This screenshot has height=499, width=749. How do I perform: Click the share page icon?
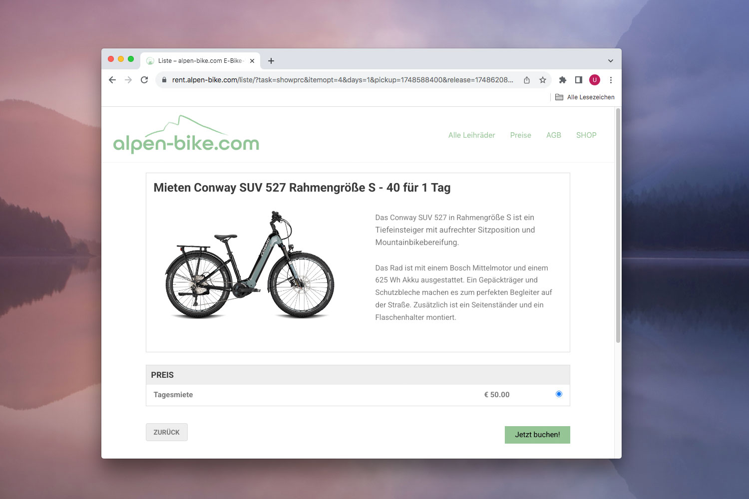(527, 80)
